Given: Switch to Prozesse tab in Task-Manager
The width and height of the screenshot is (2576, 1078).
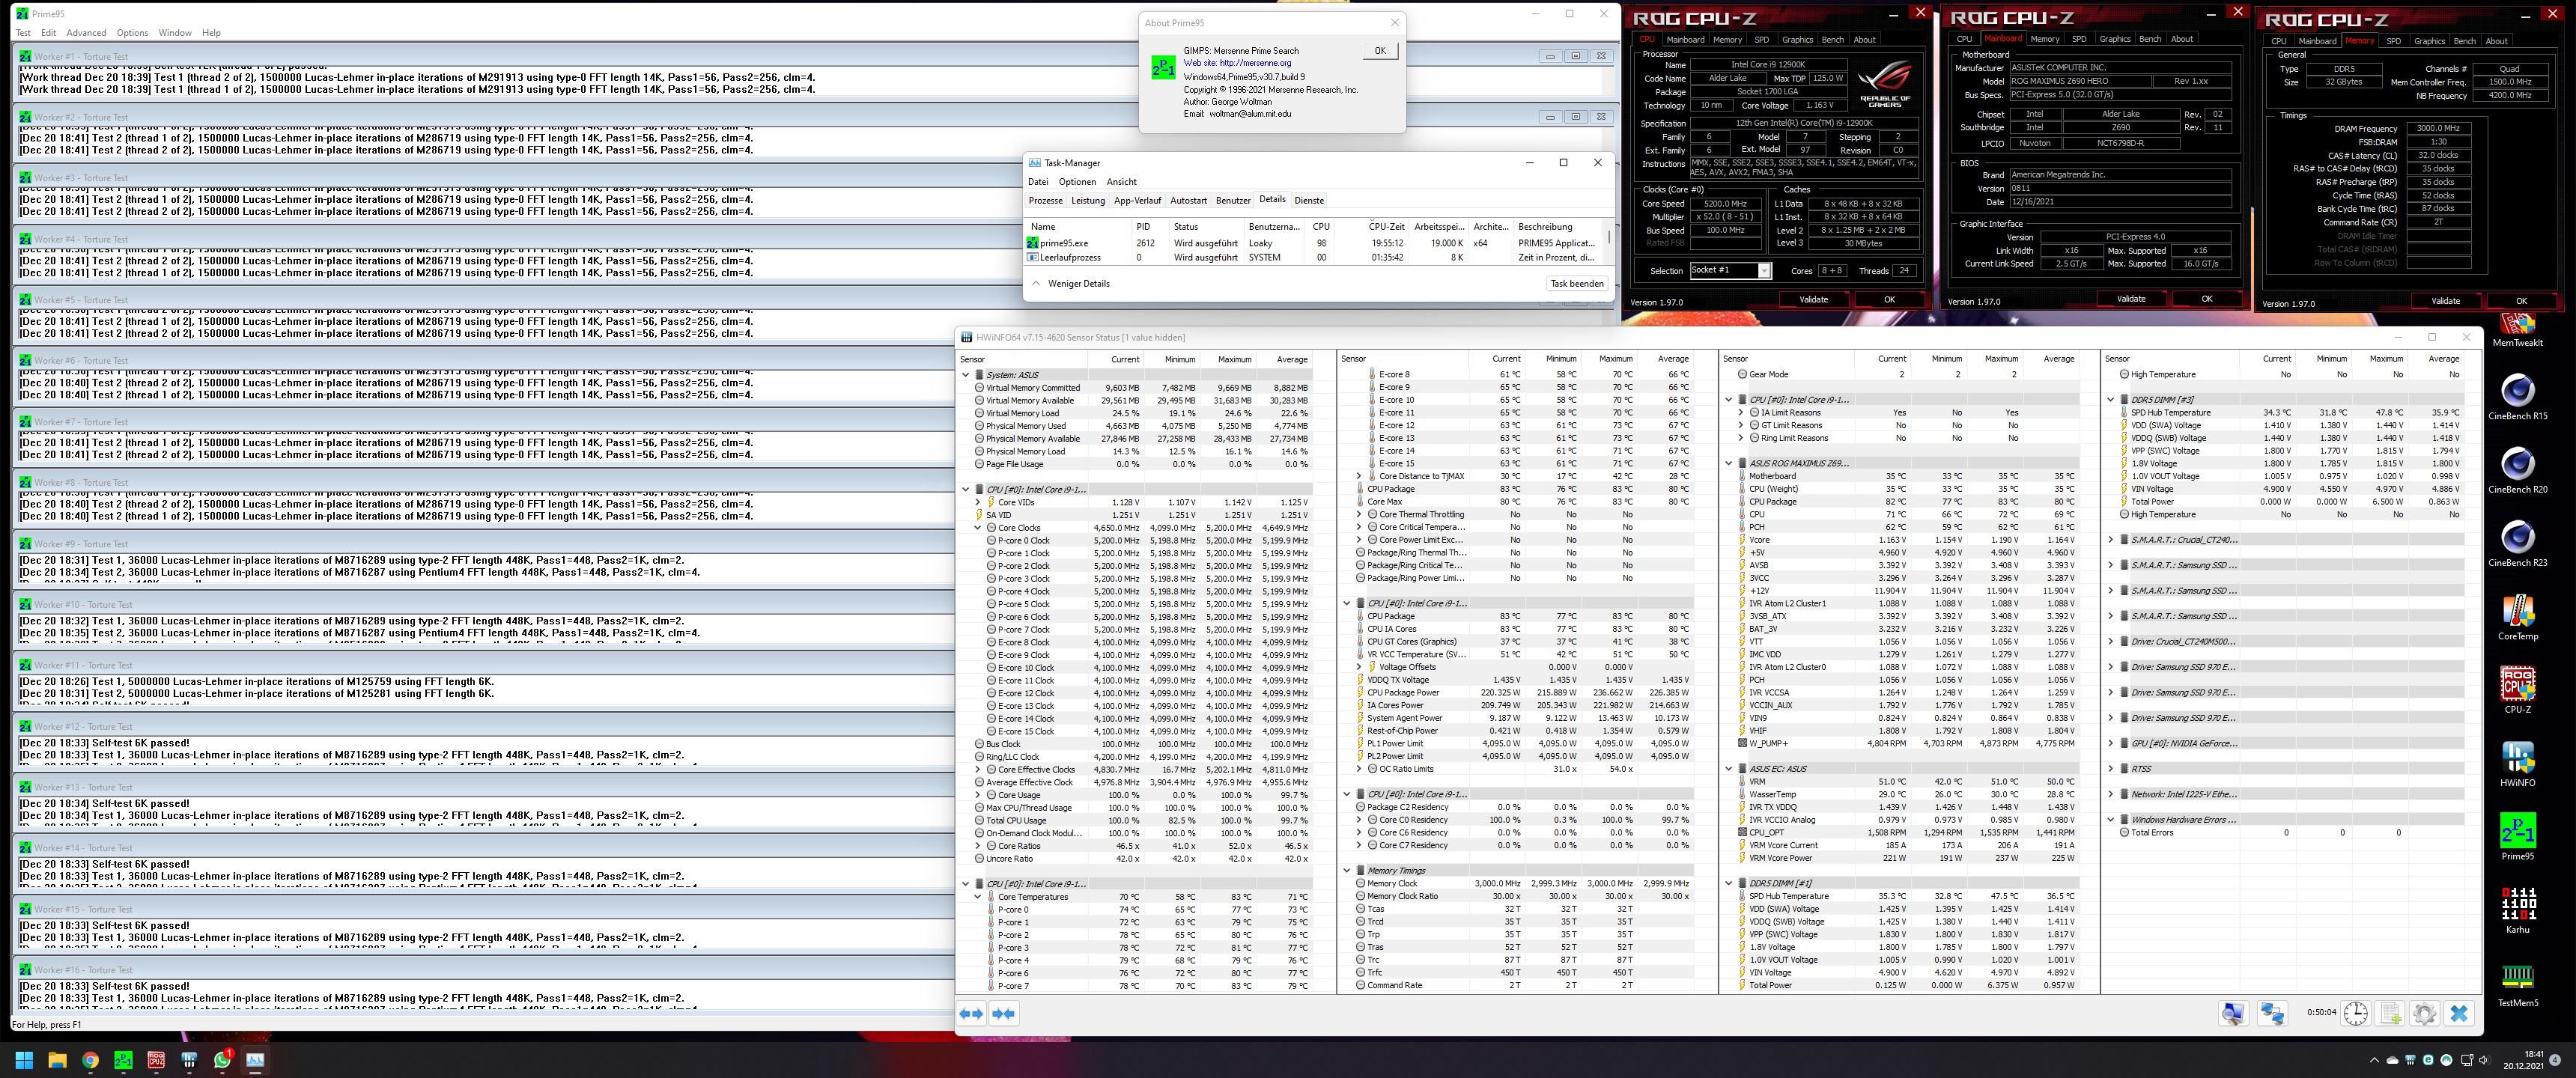Looking at the screenshot, I should point(1046,200).
